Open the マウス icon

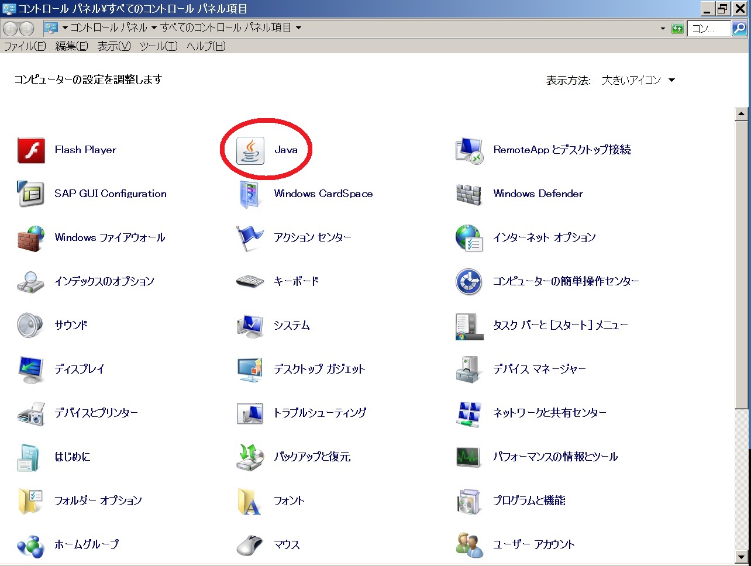click(x=250, y=545)
